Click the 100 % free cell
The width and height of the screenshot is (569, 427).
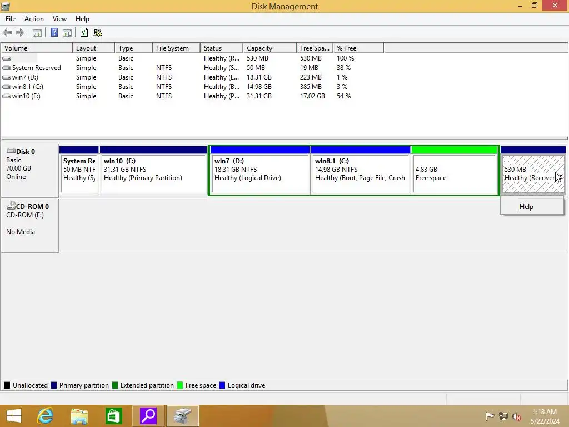(346, 58)
